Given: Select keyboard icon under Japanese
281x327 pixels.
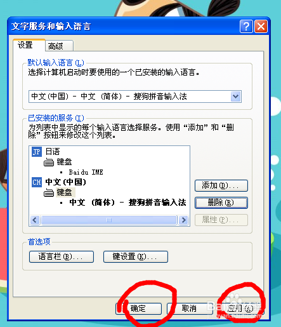Looking at the screenshot, I should click(x=49, y=163).
